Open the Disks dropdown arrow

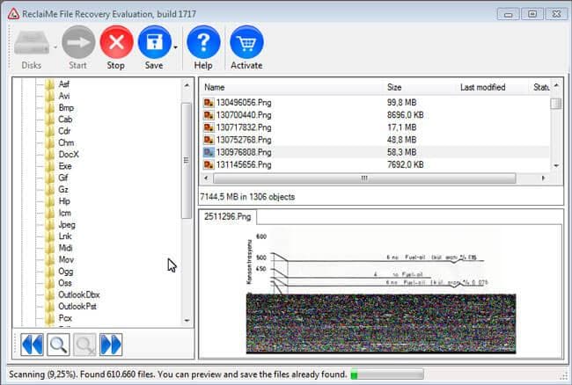tap(55, 47)
